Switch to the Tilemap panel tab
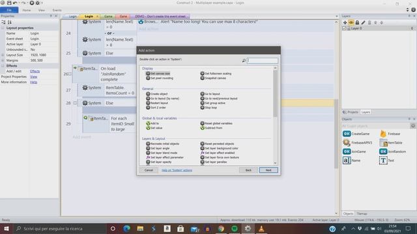 click(x=362, y=214)
